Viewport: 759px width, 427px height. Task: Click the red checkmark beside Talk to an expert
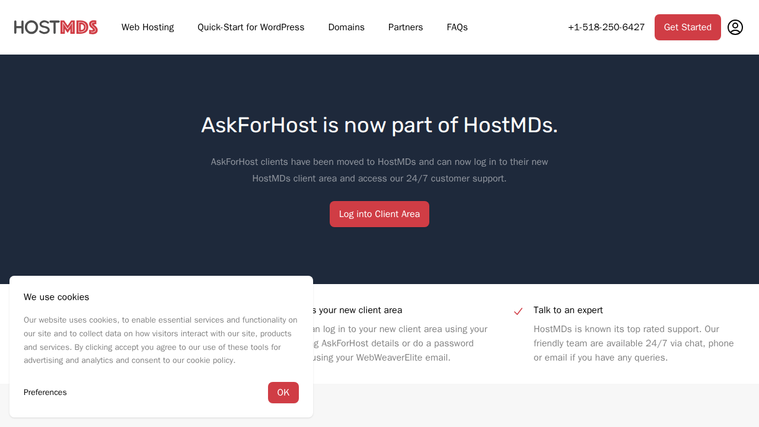518,311
